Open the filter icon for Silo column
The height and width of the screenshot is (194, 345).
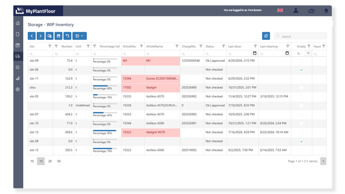(50, 46)
